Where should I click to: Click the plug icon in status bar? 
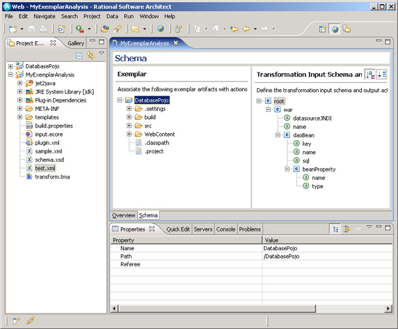coord(30,321)
